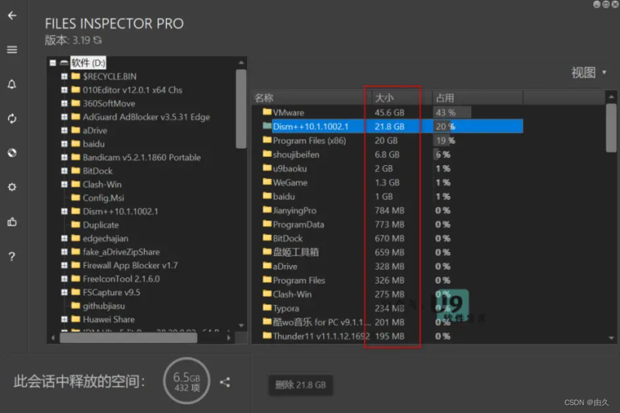Click the share icon beside freed space
The height and width of the screenshot is (413, 620).
pyautogui.click(x=225, y=382)
